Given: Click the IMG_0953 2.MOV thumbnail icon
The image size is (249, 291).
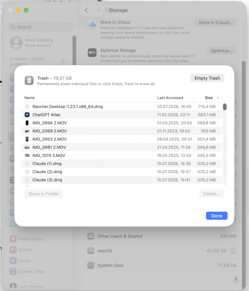Looking at the screenshot, I should [x=27, y=139].
